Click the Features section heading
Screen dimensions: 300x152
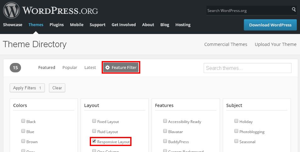[x=164, y=105]
